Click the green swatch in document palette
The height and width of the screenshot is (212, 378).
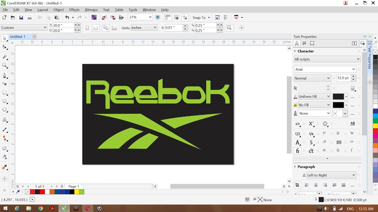pos(82,192)
